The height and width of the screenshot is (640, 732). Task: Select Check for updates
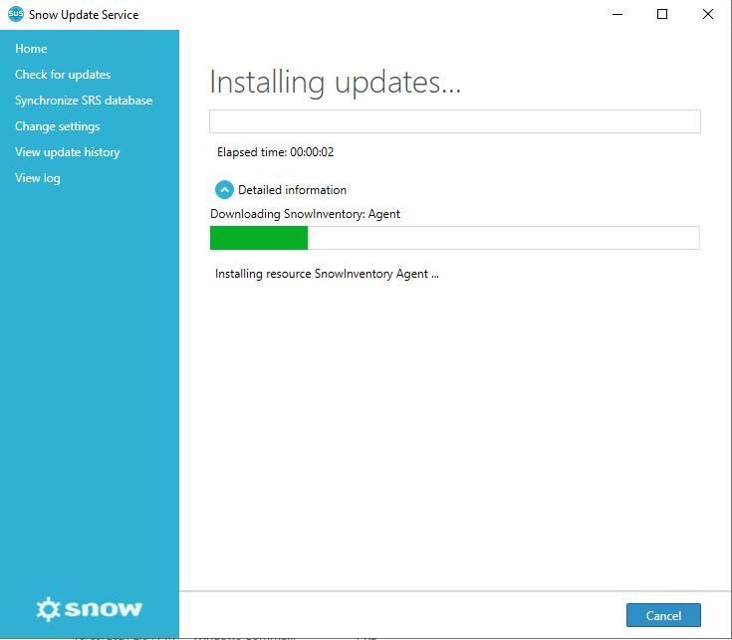[x=63, y=75]
